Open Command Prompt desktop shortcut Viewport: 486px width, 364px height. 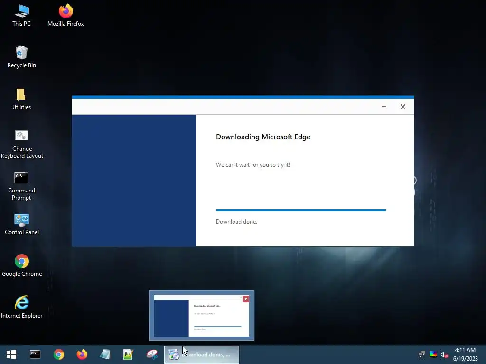tap(21, 186)
